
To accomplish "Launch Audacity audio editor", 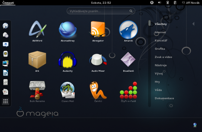I will (68, 62).
